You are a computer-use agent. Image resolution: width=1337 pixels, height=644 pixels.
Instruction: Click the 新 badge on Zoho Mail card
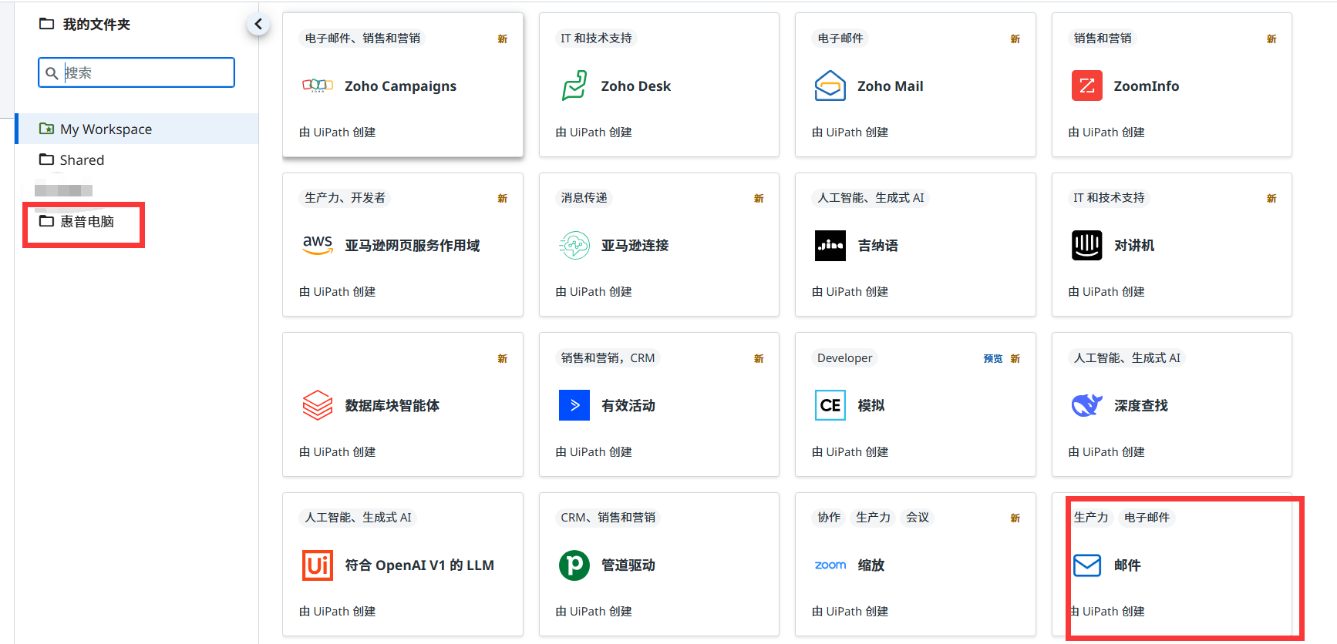pyautogui.click(x=1015, y=39)
